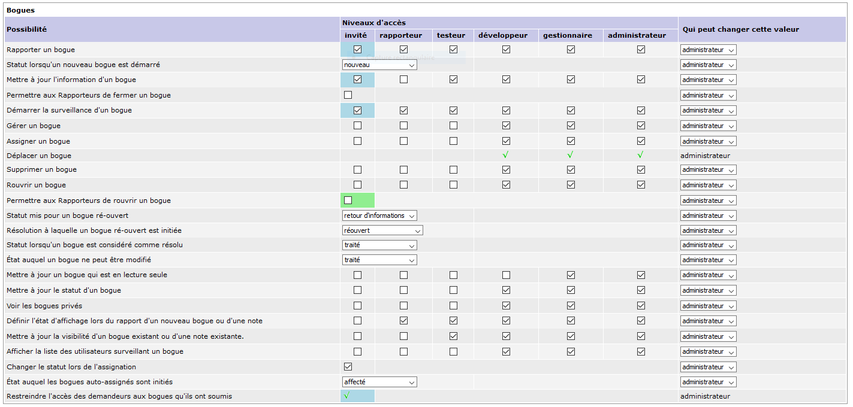This screenshot has width=853, height=407.
Task: Click the green checkmark under développeur for Déplacer un bogue
Action: click(x=506, y=155)
